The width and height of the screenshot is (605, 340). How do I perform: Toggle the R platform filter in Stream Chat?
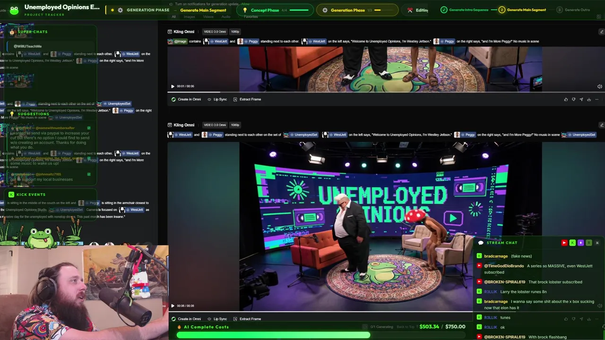[589, 243]
